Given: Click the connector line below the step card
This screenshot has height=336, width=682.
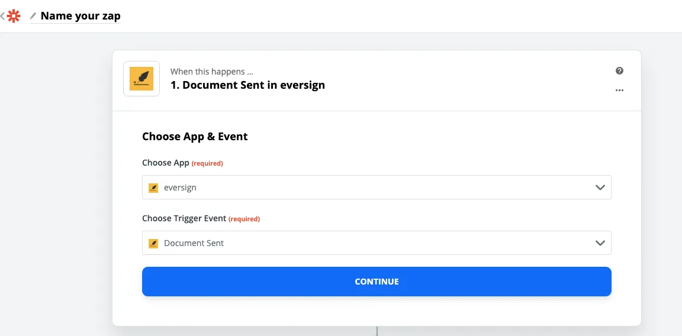Looking at the screenshot, I should click(377, 331).
